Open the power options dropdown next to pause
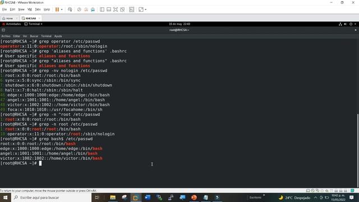 (62, 10)
